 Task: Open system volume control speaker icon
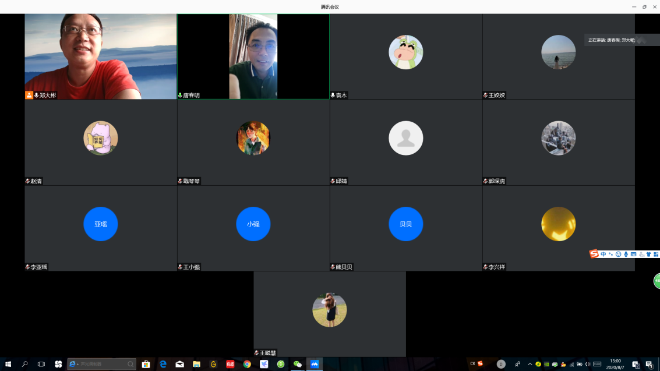click(587, 364)
